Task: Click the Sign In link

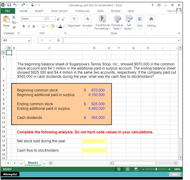Action: tap(171, 11)
